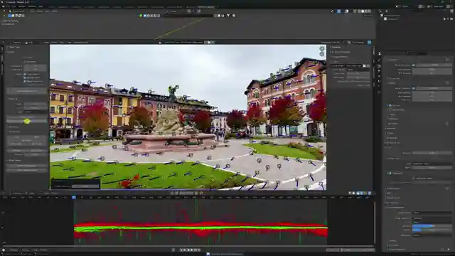Image resolution: width=455 pixels, height=256 pixels.
Task: Click the Filter Tracks button under cursor
Action: (x=27, y=122)
